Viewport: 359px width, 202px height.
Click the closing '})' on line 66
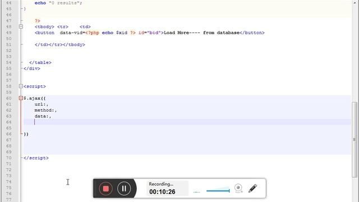pyautogui.click(x=26, y=134)
